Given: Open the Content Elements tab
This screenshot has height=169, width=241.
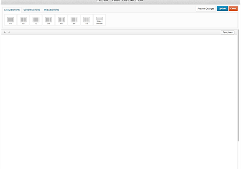Looking at the screenshot, I should click(32, 10).
